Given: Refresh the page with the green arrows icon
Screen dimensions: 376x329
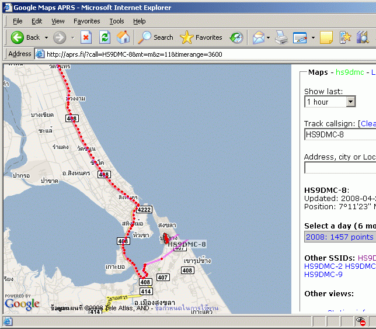Looking at the screenshot, I should click(105, 37).
